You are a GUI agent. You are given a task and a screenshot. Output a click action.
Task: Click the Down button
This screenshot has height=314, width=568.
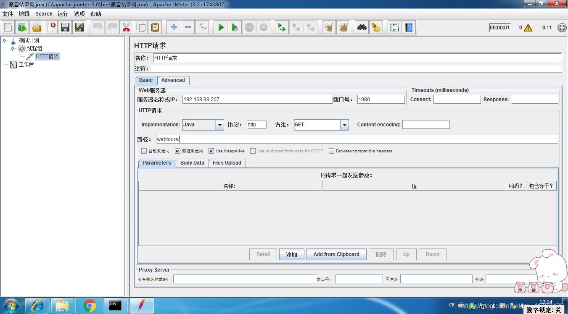pos(432,254)
